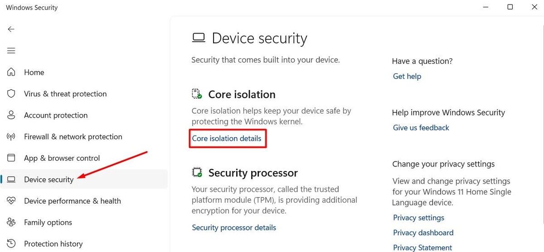The width and height of the screenshot is (544, 252).
Task: Click the App & browser control window icon
Action: (11, 158)
